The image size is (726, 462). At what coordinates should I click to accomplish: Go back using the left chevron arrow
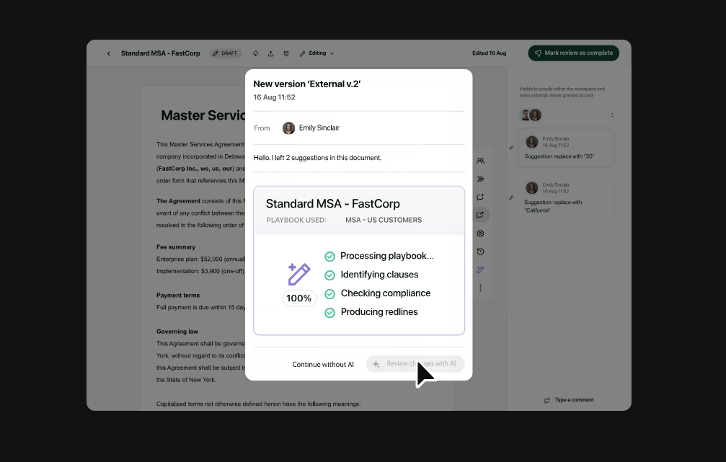tap(109, 54)
